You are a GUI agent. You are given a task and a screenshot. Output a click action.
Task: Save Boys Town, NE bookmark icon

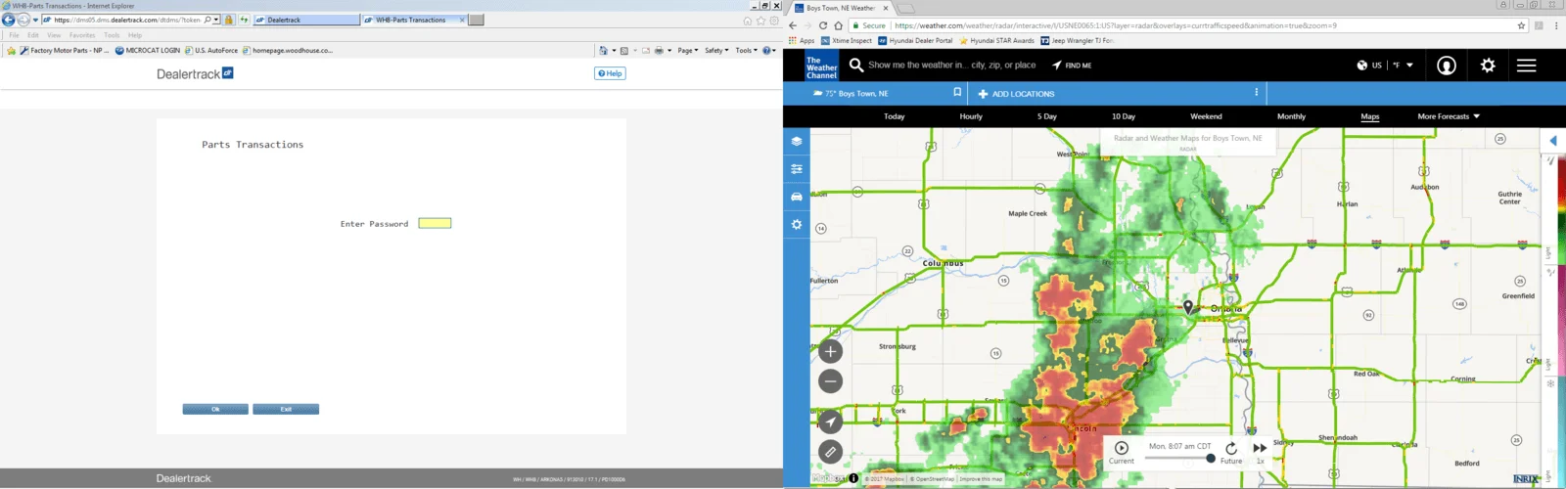(957, 92)
